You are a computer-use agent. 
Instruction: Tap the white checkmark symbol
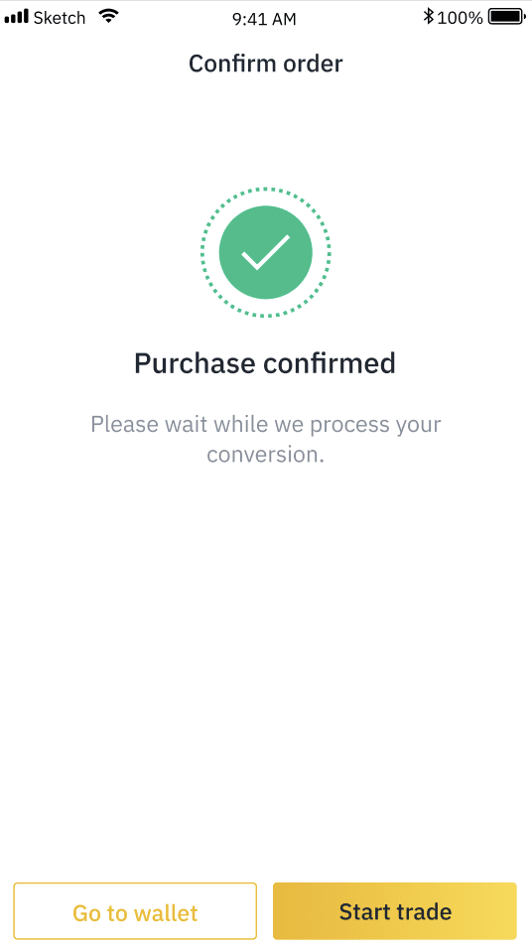pyautogui.click(x=265, y=252)
